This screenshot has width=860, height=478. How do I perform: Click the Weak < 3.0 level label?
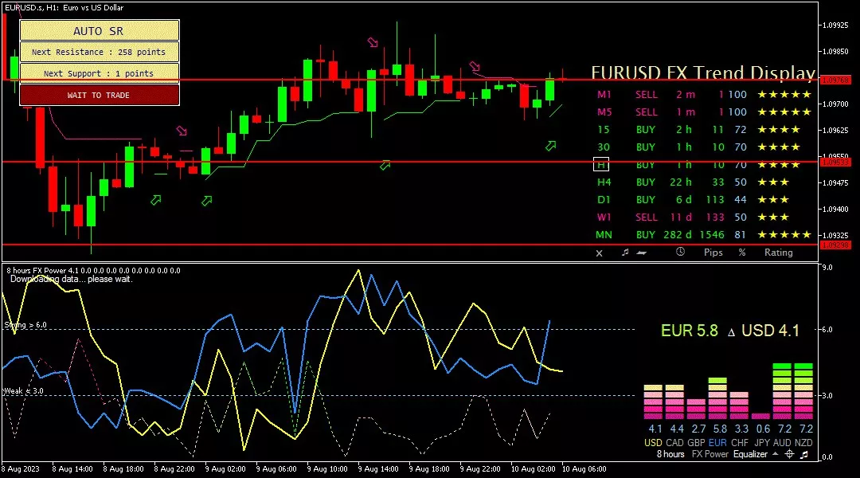tap(24, 391)
